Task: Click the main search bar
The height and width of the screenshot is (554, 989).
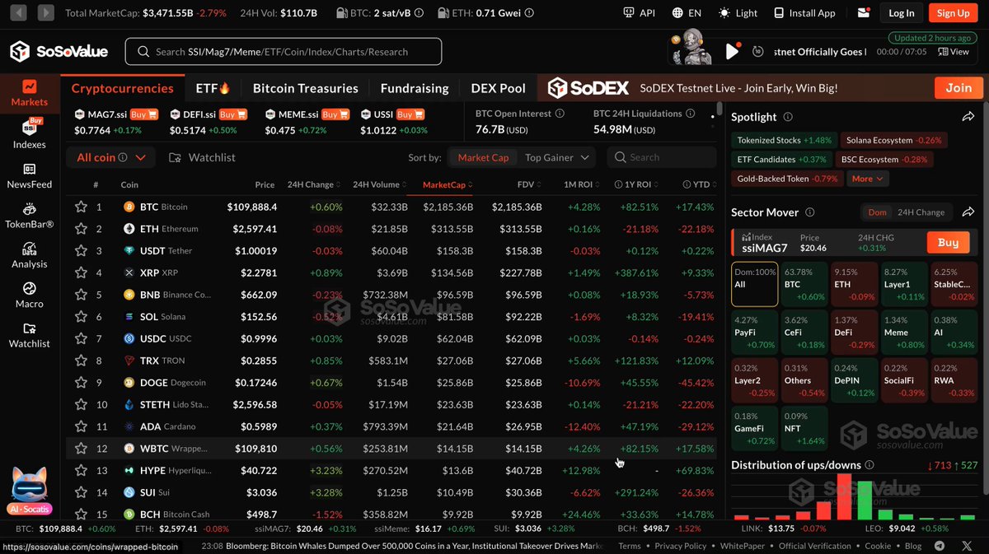Action: (284, 51)
